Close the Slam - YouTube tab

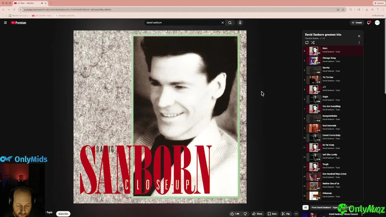click(x=46, y=3)
